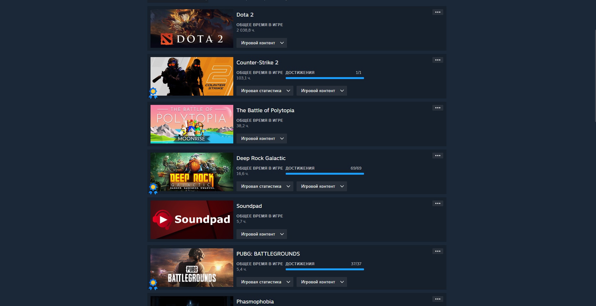Open the three-dot menu for PUBG: BATTLEGROUNDS
The height and width of the screenshot is (306, 596).
437,251
